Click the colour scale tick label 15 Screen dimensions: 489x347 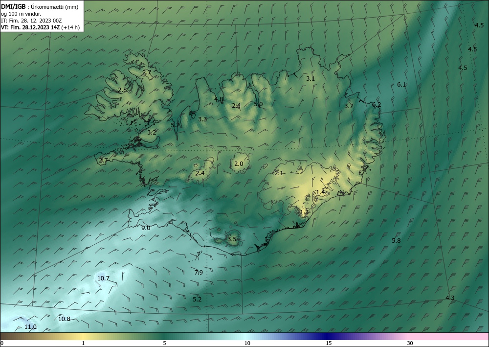(x=329, y=343)
